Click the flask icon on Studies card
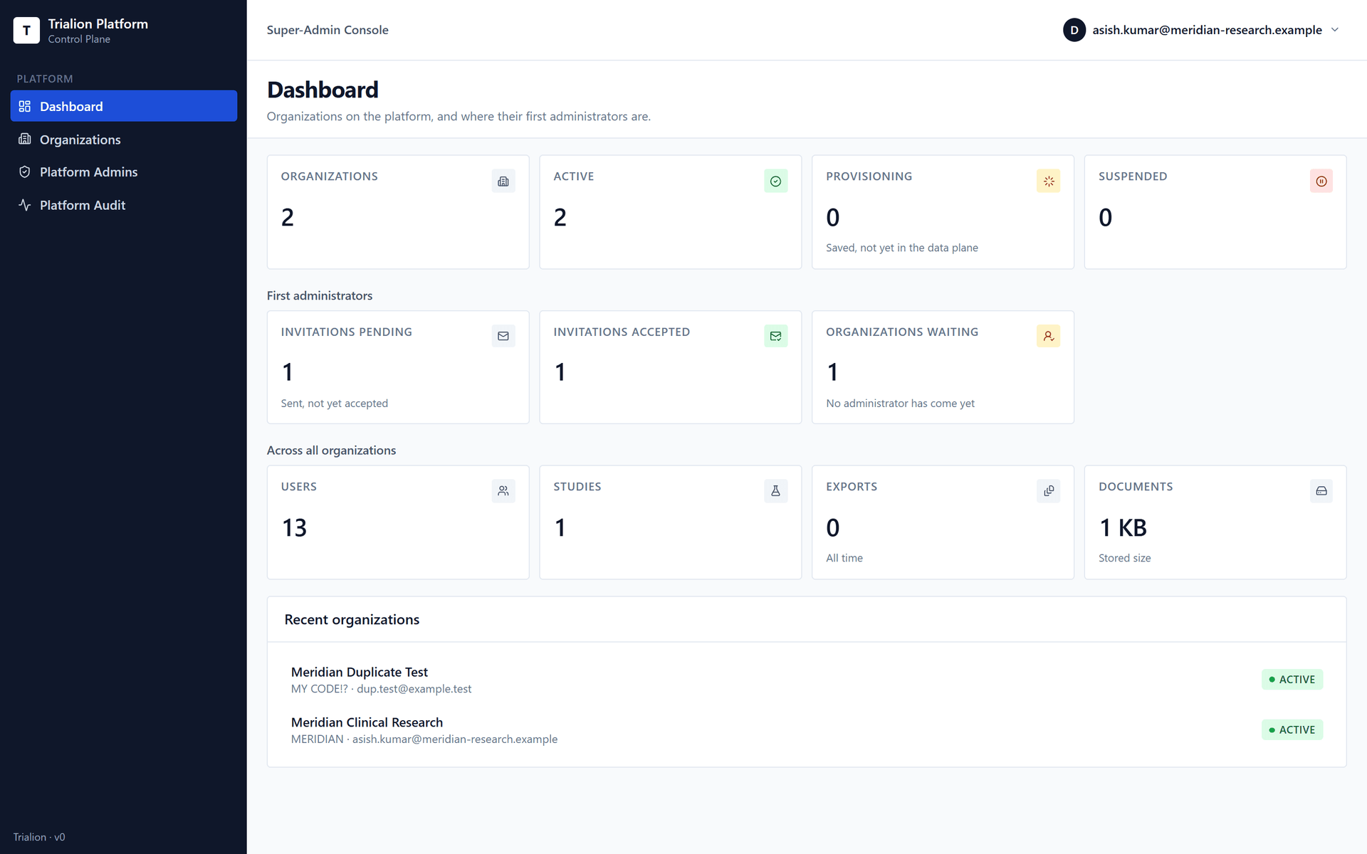The width and height of the screenshot is (1367, 854). [775, 491]
